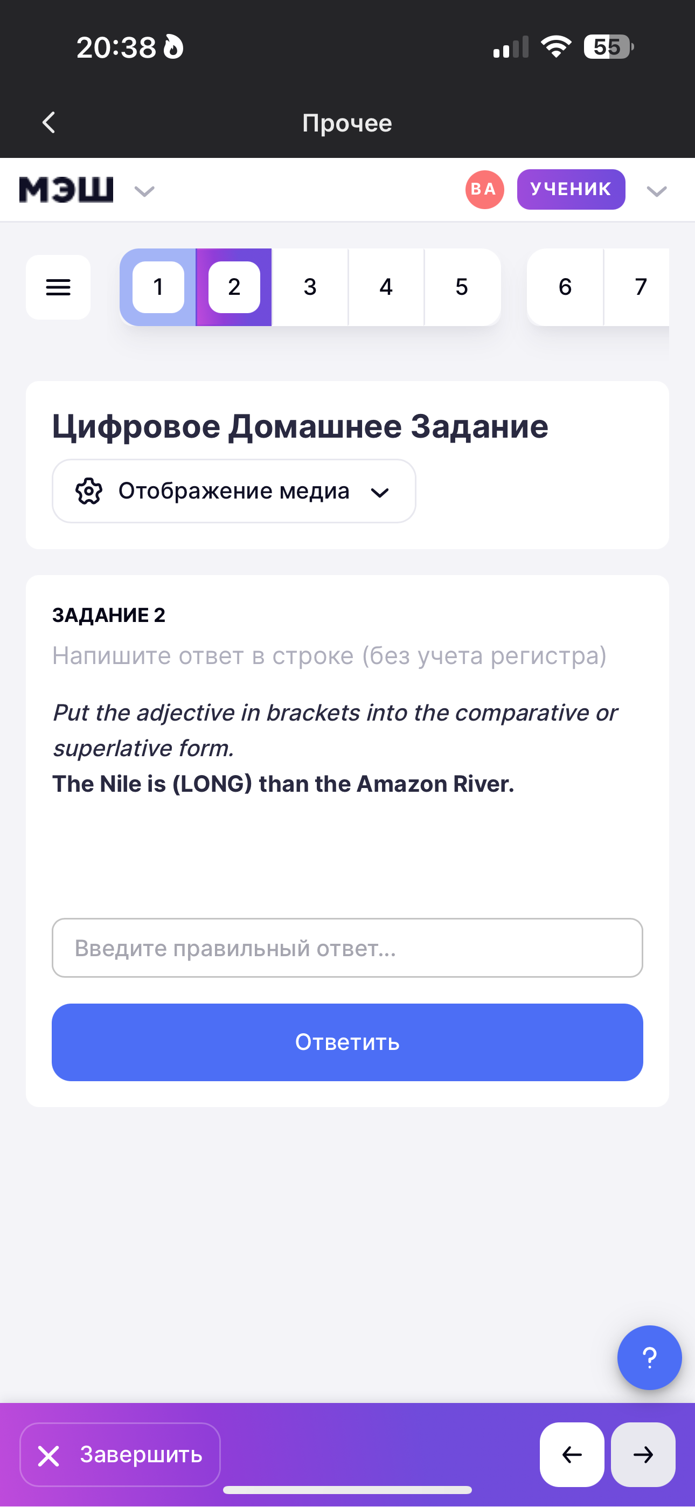Expand the chevron beside МЭШ logo
Image resolution: width=695 pixels, height=1507 pixels.
click(x=144, y=191)
